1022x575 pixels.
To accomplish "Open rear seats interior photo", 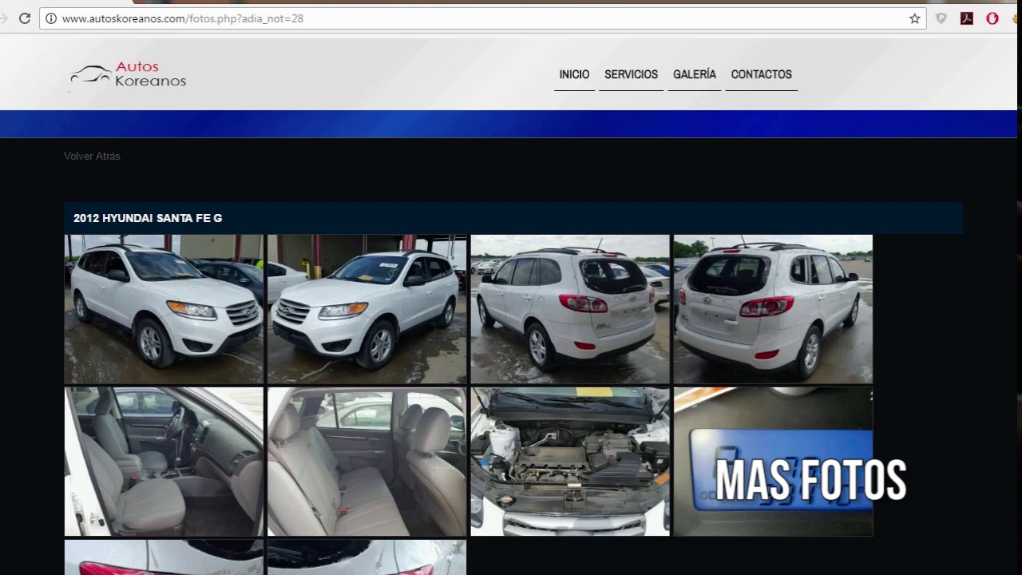I will tap(367, 462).
